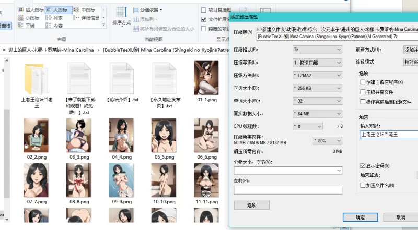Click the breadcrumb overflow « chevron
This screenshot has height=230, width=418.
coord(4,50)
